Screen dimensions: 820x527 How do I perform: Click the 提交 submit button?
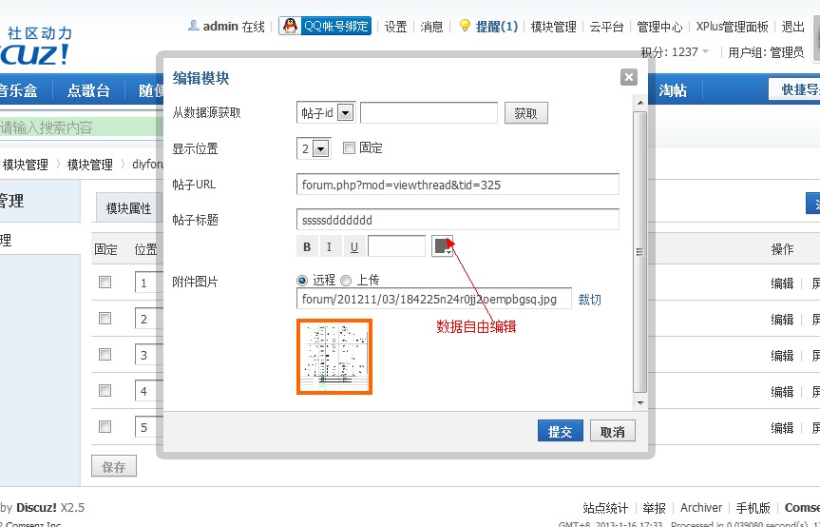[560, 431]
